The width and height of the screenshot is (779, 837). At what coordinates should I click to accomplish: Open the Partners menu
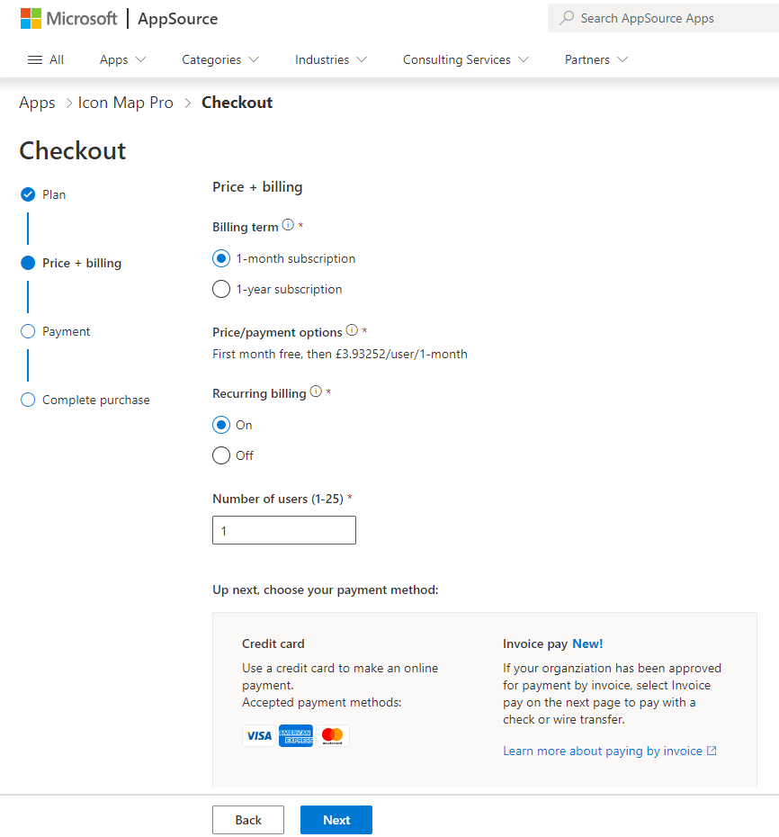coord(595,59)
